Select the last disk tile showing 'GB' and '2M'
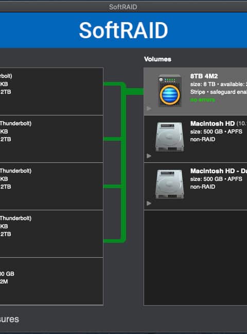Screen dimensions: 247x334 point(51,281)
